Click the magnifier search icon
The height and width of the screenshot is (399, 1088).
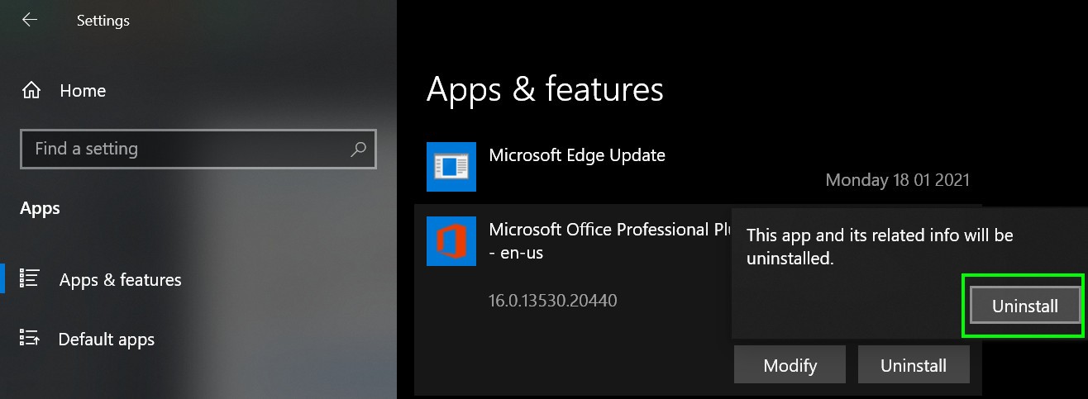tap(359, 150)
